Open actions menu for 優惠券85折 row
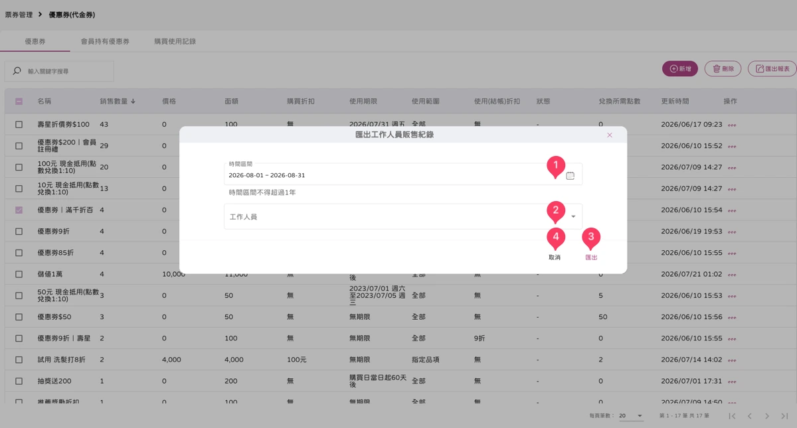Screen dimensions: 797x428 [732, 253]
